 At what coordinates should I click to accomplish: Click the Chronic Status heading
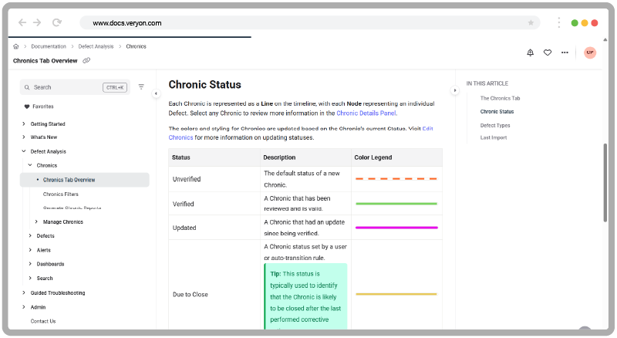(x=204, y=85)
